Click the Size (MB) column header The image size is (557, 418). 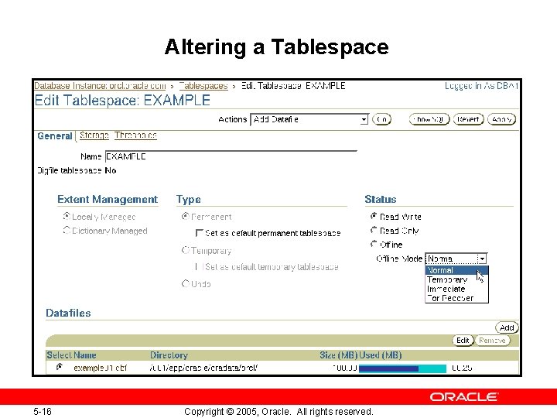pos(339,355)
